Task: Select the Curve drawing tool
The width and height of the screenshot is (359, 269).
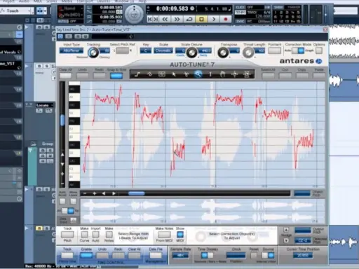Action: coord(149,74)
